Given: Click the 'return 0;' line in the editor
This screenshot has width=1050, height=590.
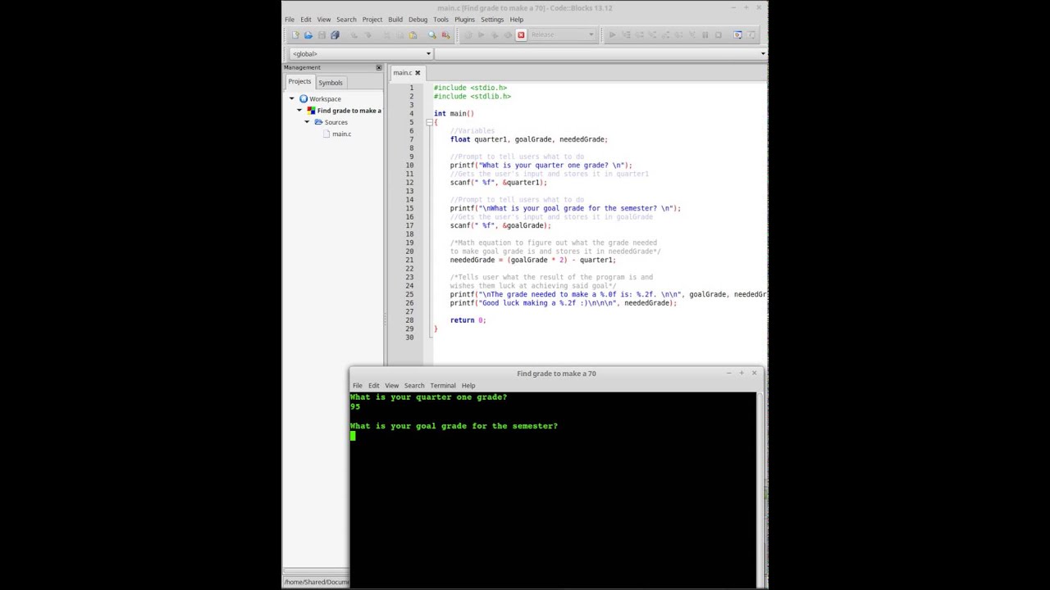Looking at the screenshot, I should (x=468, y=320).
